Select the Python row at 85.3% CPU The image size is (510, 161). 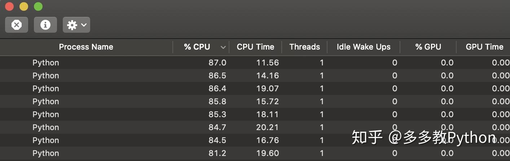pos(46,114)
